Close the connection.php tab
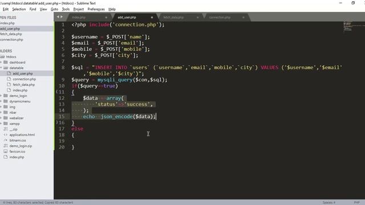This screenshot has height=205, width=365. click(244, 18)
